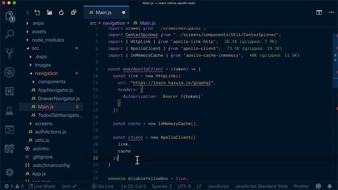The width and height of the screenshot is (338, 190).
Task: Select Main.js in the file tree
Action: [51, 107]
